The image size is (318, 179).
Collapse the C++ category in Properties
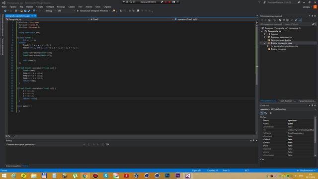tap(261, 117)
